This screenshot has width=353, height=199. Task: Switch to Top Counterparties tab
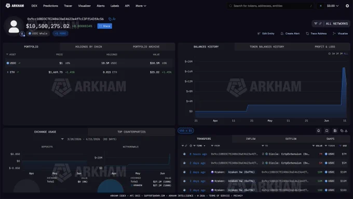pyautogui.click(x=131, y=132)
